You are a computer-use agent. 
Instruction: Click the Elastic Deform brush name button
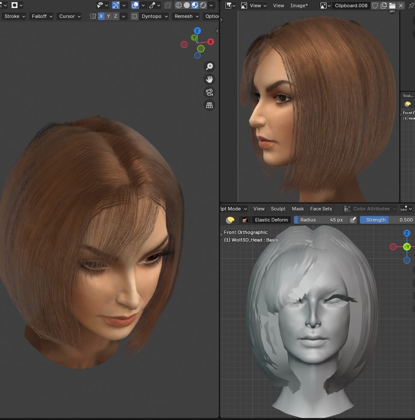271,220
